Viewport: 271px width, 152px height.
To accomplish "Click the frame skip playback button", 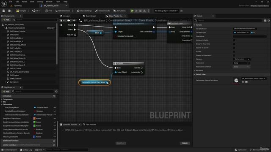I will tap(136, 11).
